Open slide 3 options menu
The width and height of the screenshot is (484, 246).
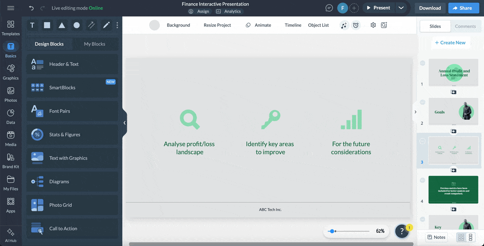coord(422,141)
